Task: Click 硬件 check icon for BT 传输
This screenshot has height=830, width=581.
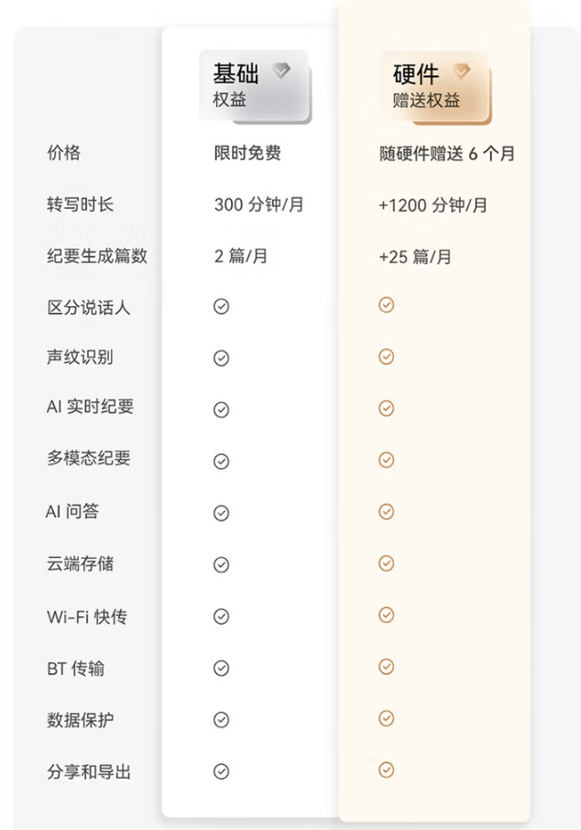Action: pyautogui.click(x=387, y=666)
